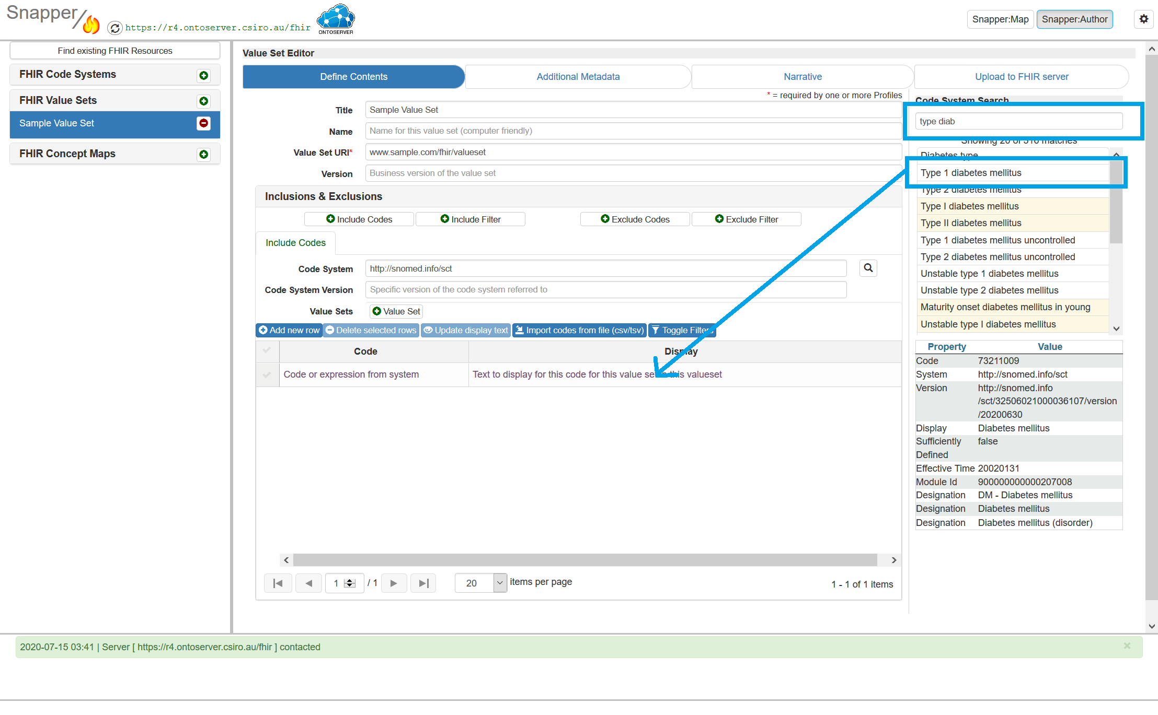This screenshot has width=1158, height=715.
Task: Expand the FHIR Value Sets section
Action: pos(115,101)
